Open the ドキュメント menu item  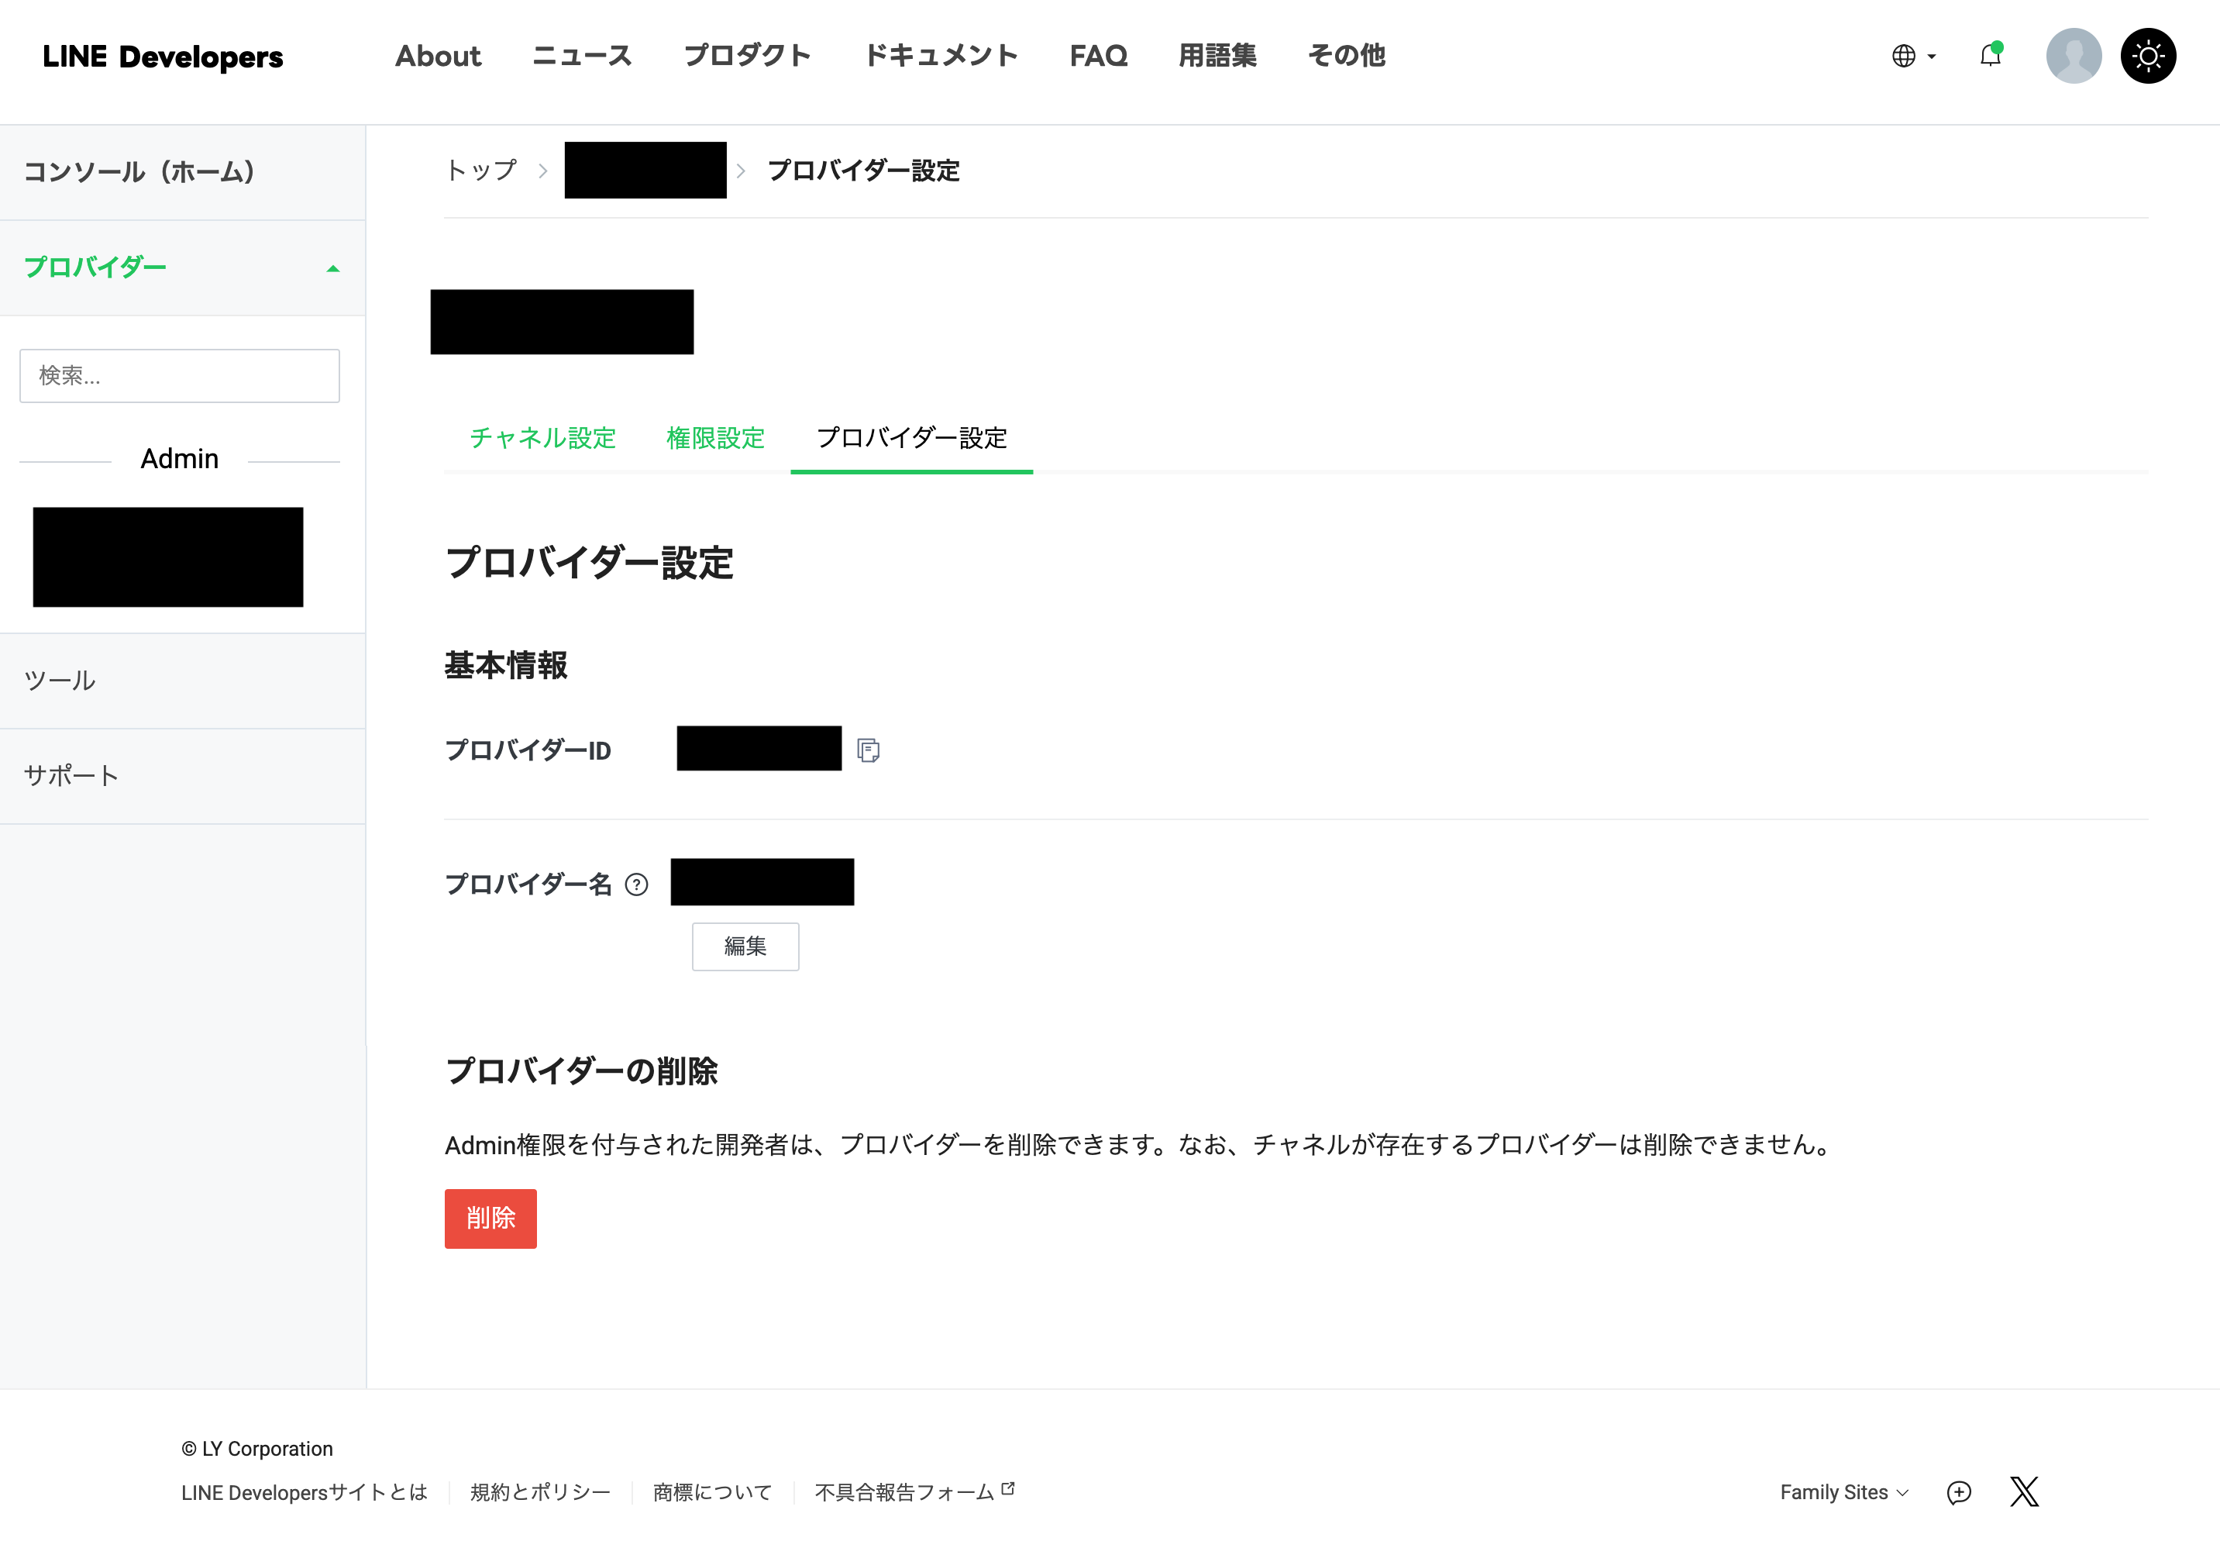pos(940,56)
